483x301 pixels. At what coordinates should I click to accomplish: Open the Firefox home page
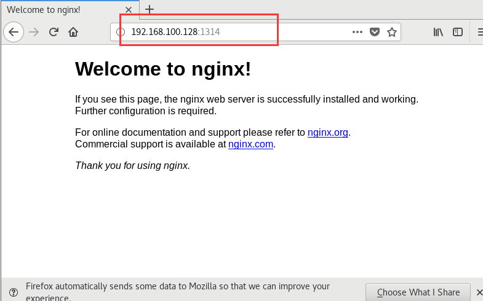pos(73,32)
